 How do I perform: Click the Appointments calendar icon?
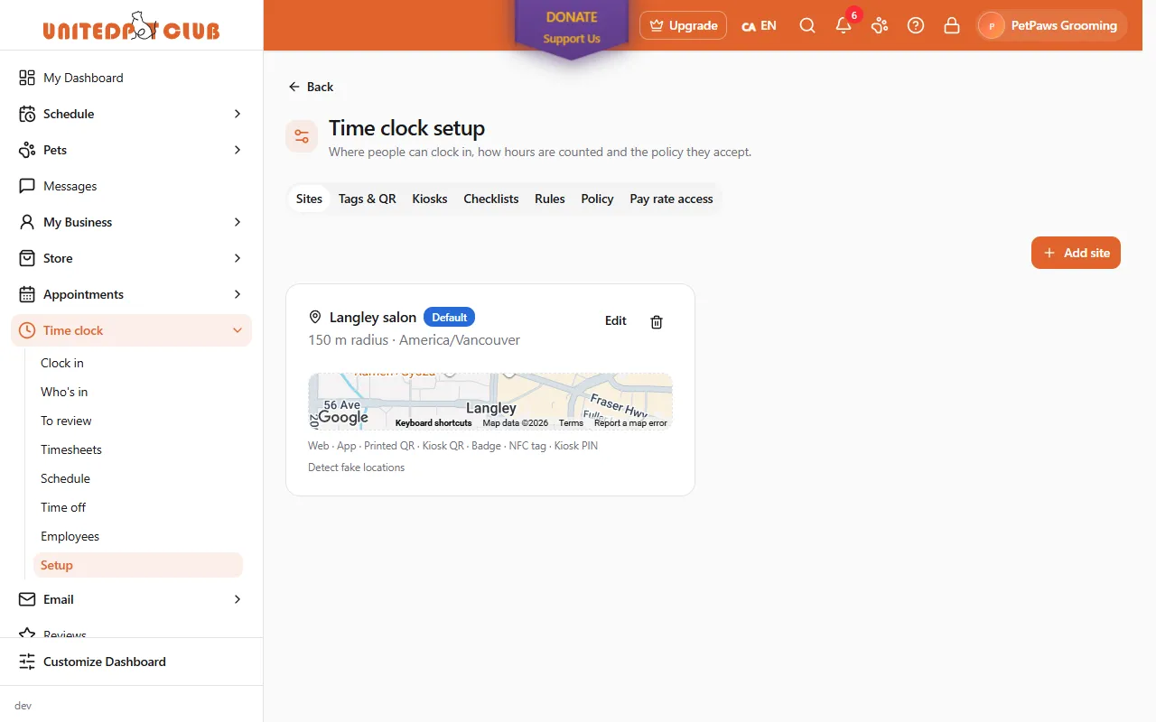pyautogui.click(x=27, y=294)
